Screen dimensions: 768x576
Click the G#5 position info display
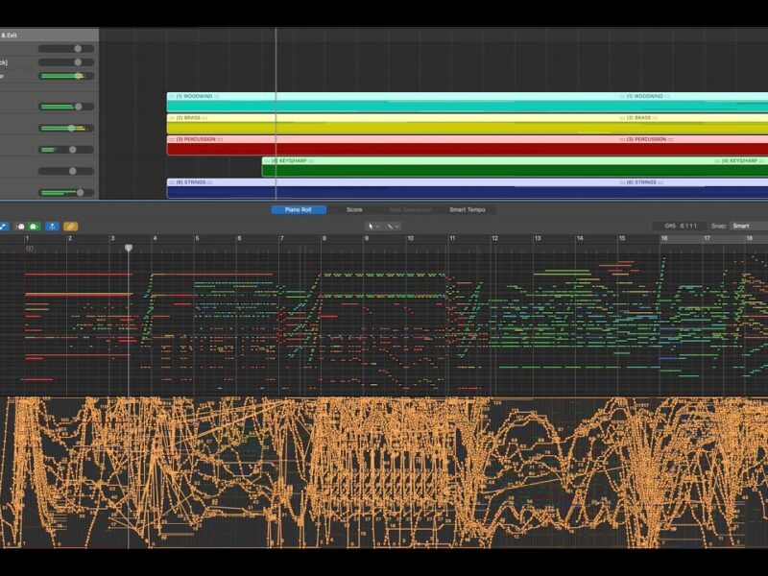[681, 226]
